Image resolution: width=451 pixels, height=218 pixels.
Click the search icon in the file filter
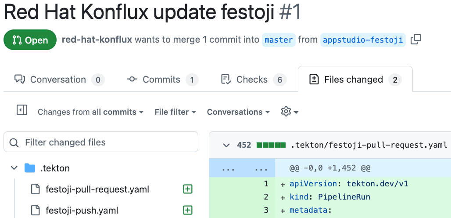(14, 142)
